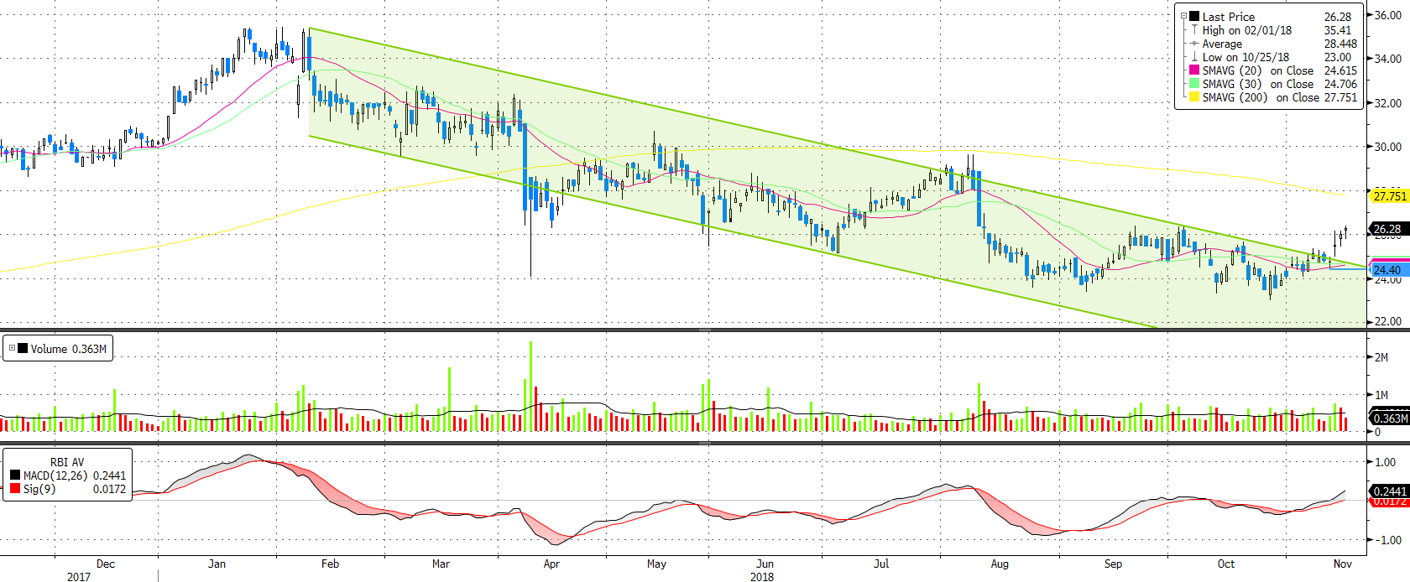Image resolution: width=1410 pixels, height=582 pixels.
Task: Click the 0.2441 MACD axis tag
Action: [x=1389, y=491]
